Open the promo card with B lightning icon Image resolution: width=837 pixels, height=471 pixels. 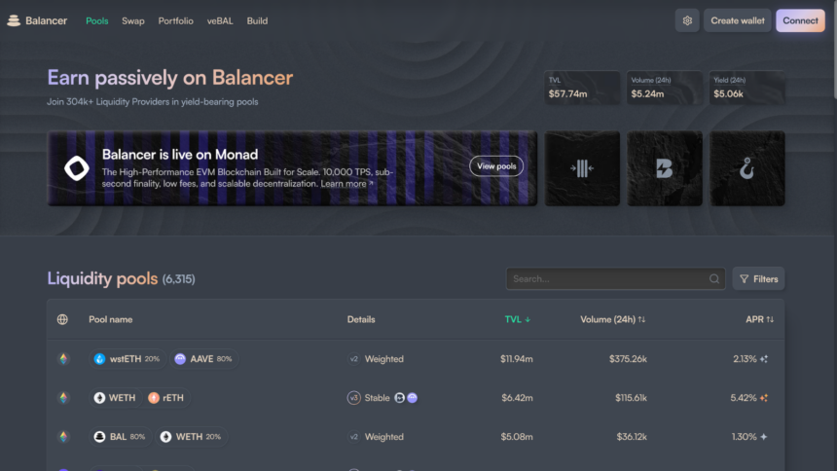[665, 168]
